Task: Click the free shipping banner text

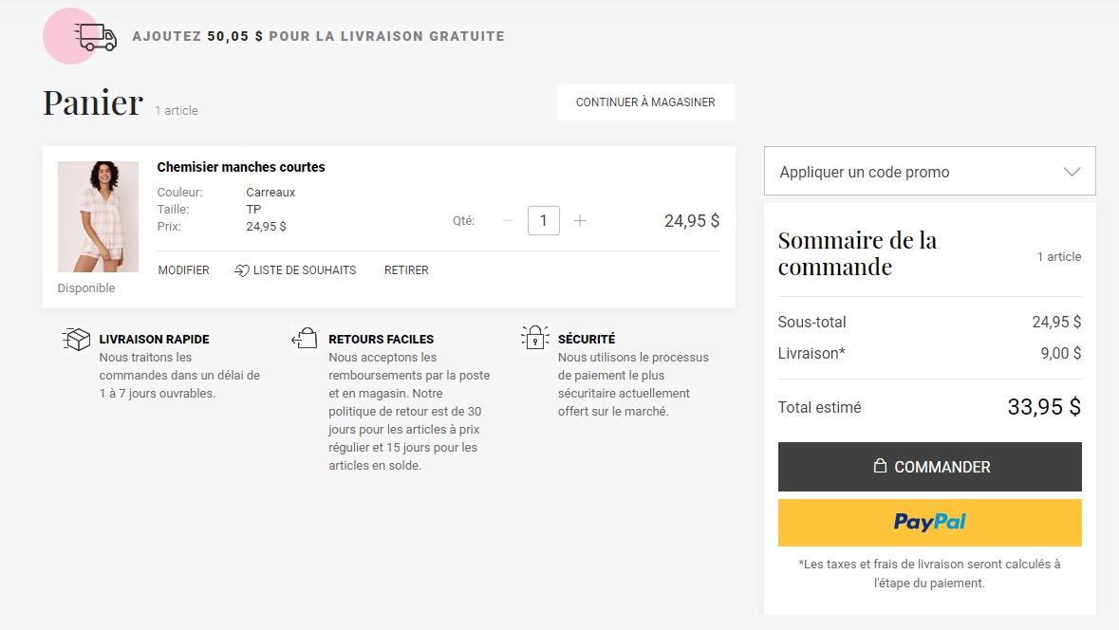Action: (x=318, y=36)
